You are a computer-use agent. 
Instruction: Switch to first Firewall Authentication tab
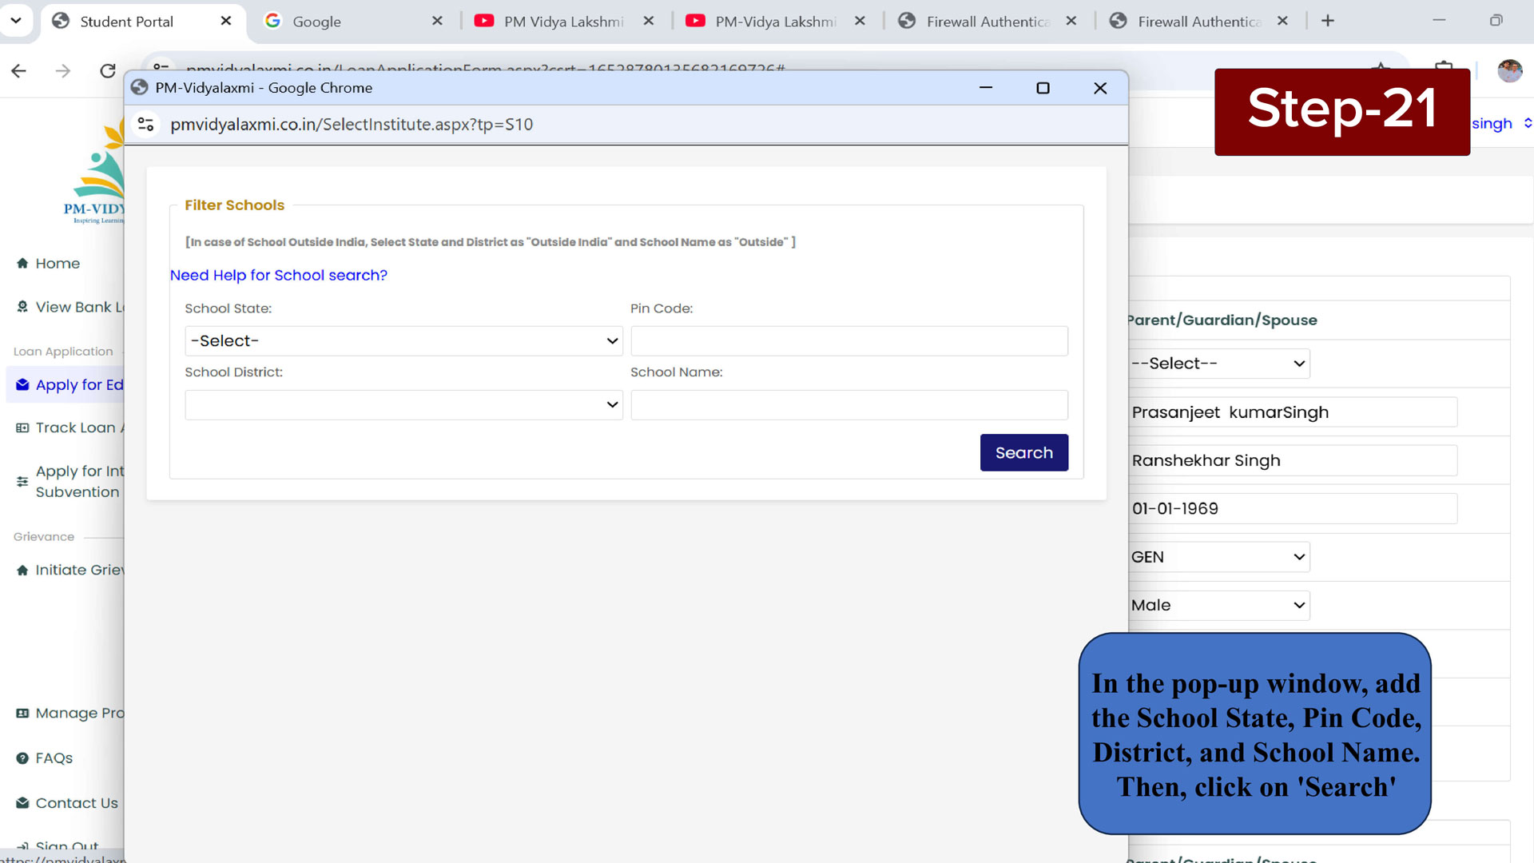[988, 22]
